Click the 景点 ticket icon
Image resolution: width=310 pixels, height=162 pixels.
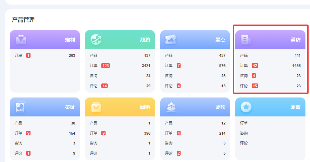point(171,39)
